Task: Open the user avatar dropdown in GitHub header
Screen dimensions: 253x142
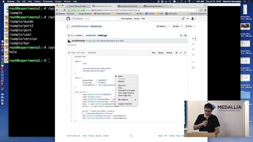Action: pyautogui.click(x=193, y=19)
